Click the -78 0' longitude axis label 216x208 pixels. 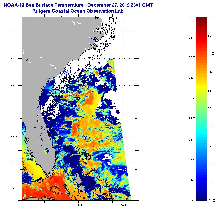78,205
